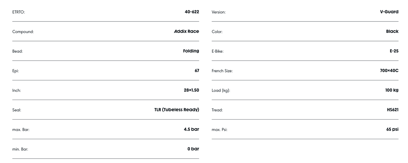408x163 pixels.
Task: Click the V-Guard version value
Action: 389,12
